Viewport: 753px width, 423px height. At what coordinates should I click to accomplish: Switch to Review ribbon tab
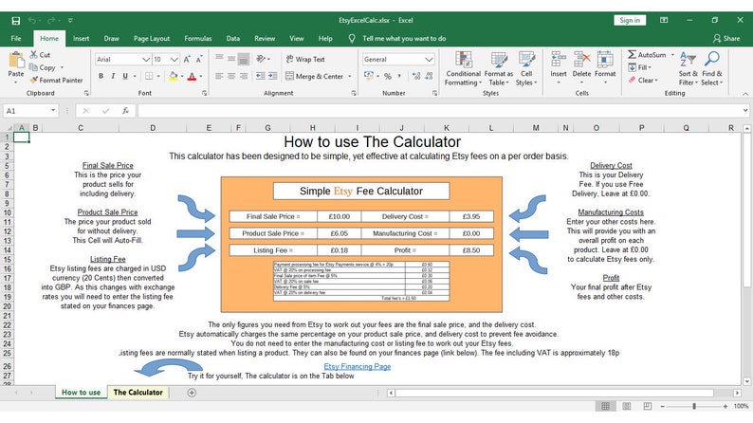tap(265, 38)
